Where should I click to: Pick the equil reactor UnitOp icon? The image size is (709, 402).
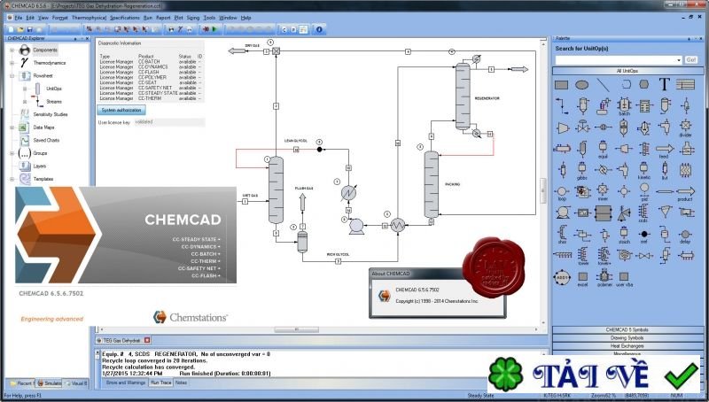[x=603, y=149]
